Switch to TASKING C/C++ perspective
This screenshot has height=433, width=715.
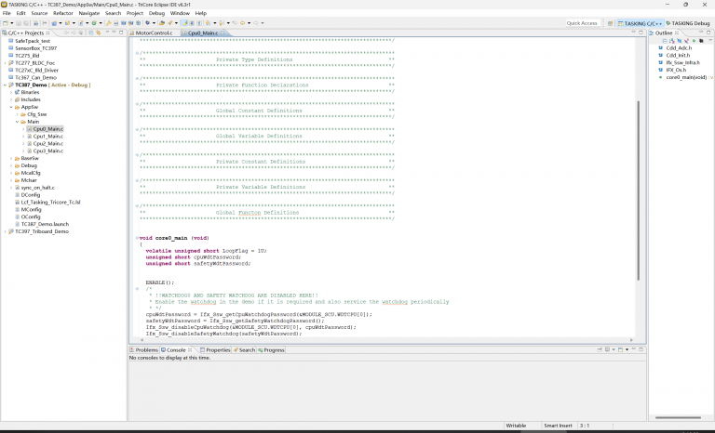640,23
